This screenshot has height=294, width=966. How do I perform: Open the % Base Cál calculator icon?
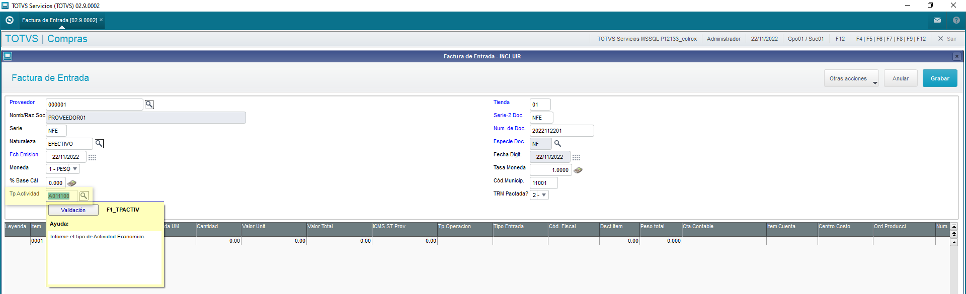(72, 183)
